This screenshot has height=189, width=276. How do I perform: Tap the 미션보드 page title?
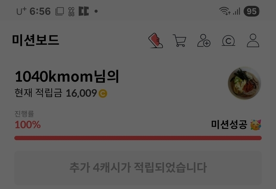tap(35, 40)
